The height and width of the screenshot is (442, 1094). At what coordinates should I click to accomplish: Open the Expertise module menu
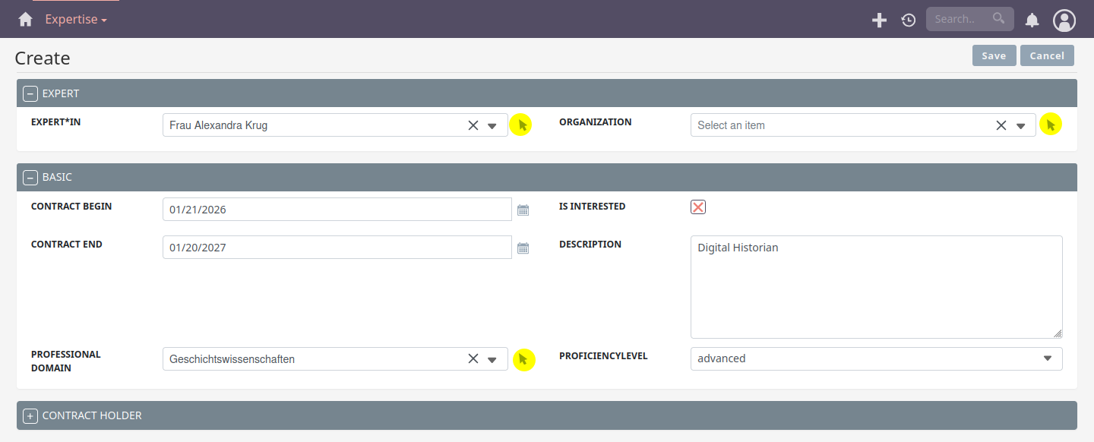pyautogui.click(x=75, y=20)
